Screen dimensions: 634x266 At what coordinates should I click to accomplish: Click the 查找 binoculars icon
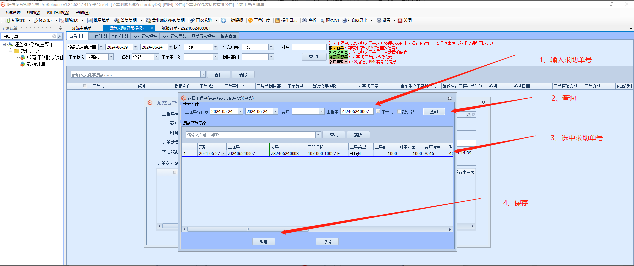(304, 20)
